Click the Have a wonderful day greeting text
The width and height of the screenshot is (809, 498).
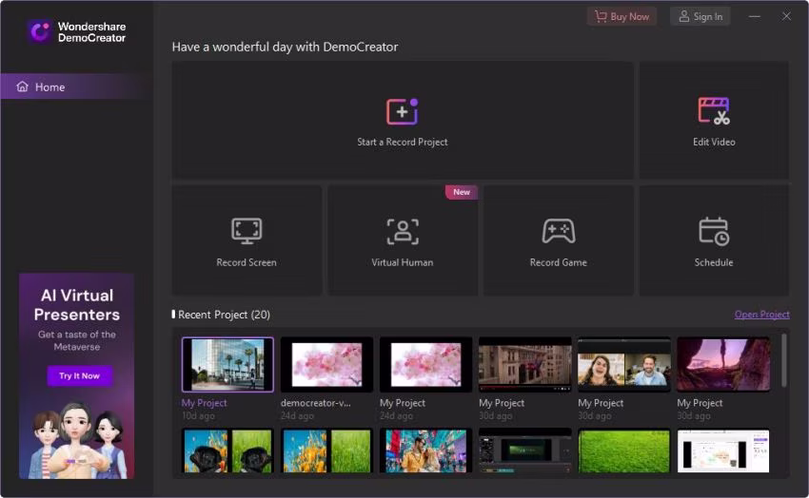point(285,47)
